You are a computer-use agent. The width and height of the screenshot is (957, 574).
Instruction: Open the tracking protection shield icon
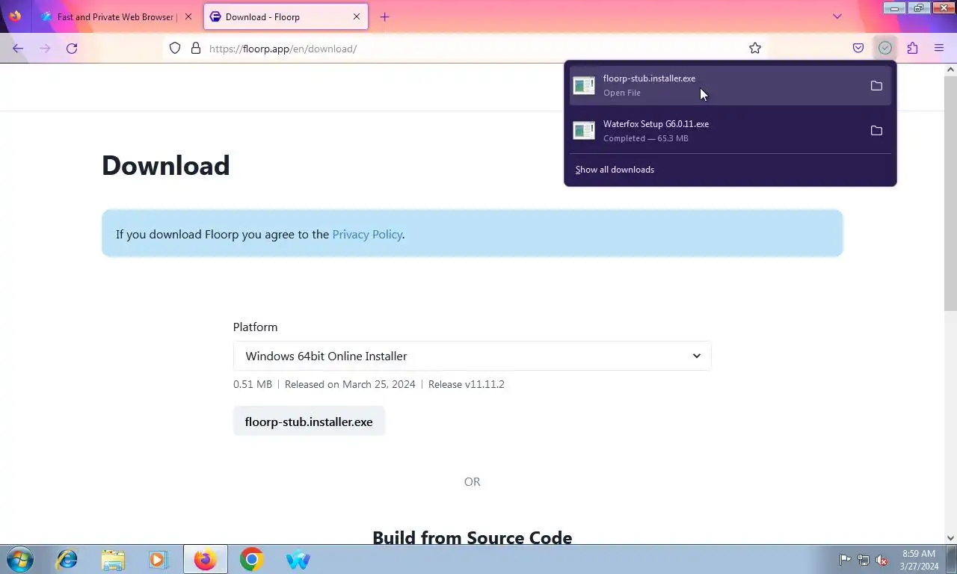point(175,49)
